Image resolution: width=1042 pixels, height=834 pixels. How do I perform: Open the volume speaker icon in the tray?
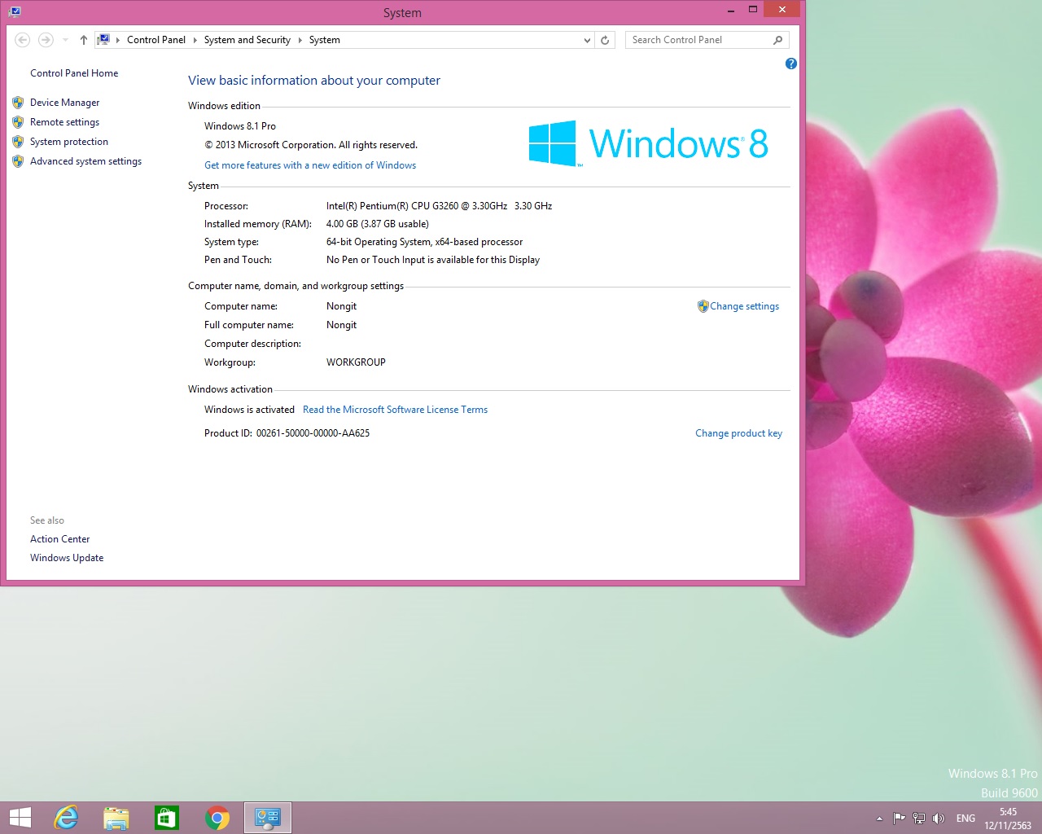pos(939,819)
